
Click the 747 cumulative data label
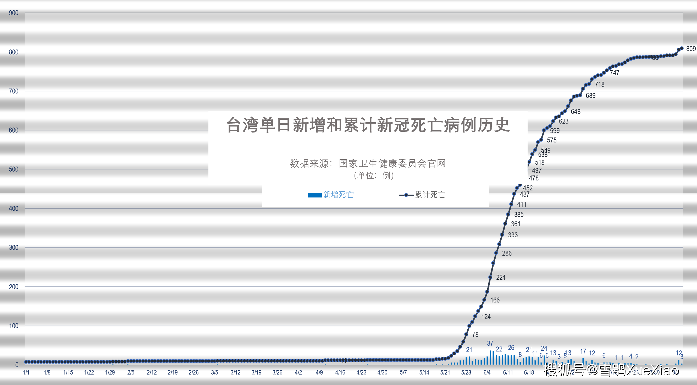point(615,73)
